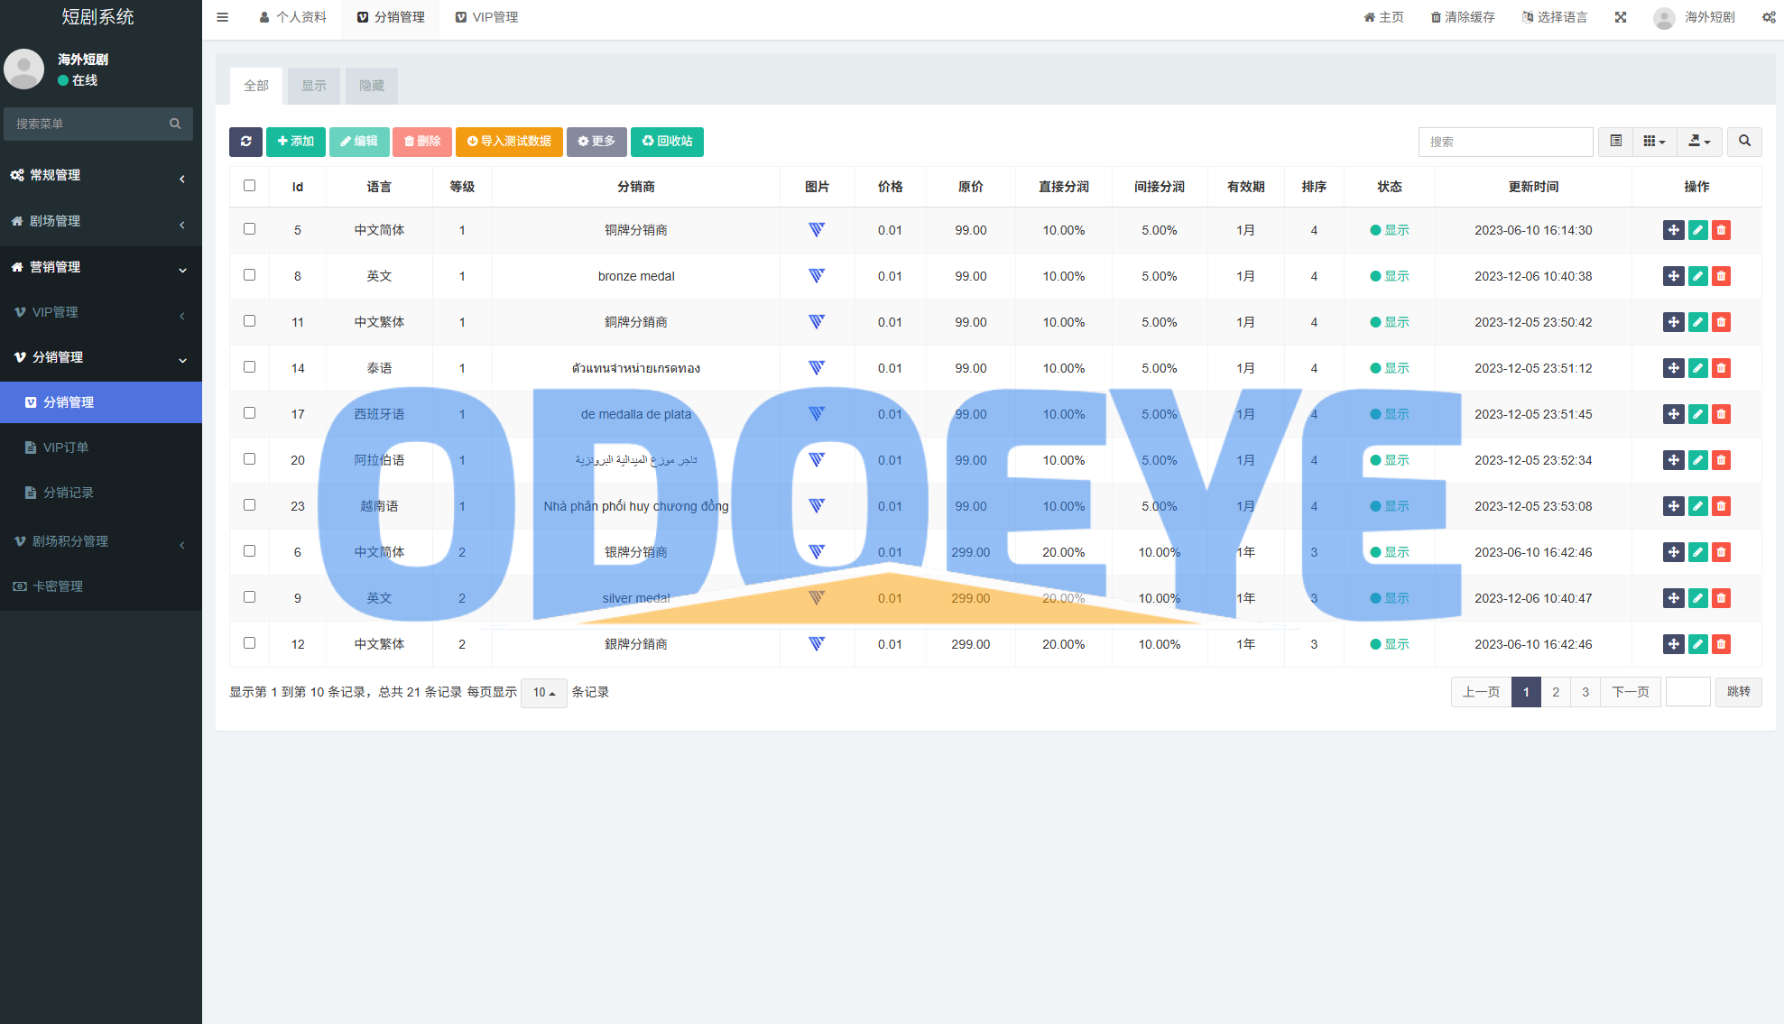Screen dimensions: 1784x1024
Task: Click the refresh icon button in toolbar
Action: point(245,142)
